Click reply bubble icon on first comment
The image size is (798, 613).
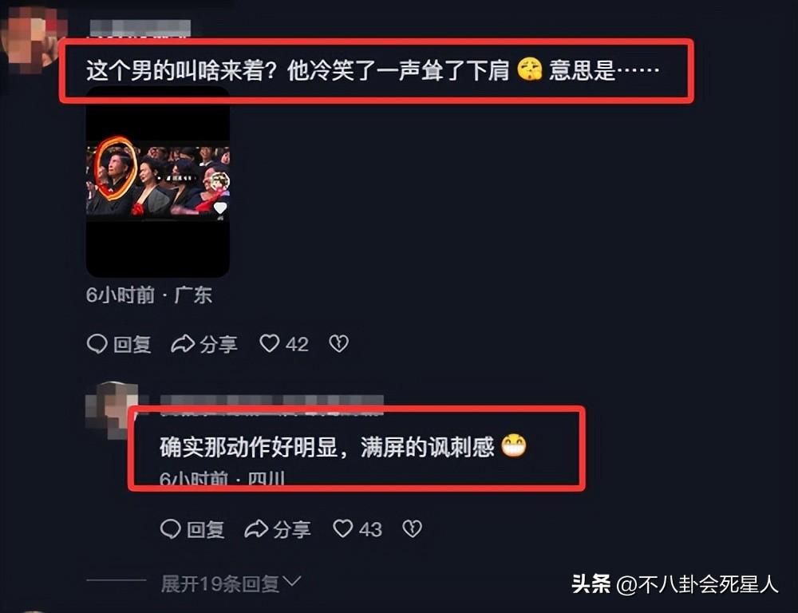(97, 344)
